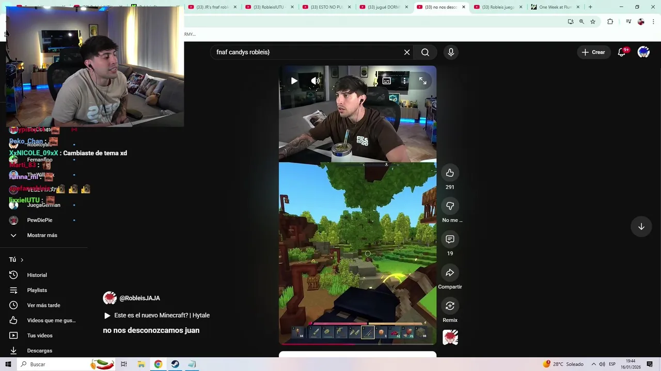The height and width of the screenshot is (371, 661).
Task: Run search with magnifier button
Action: pos(425,52)
